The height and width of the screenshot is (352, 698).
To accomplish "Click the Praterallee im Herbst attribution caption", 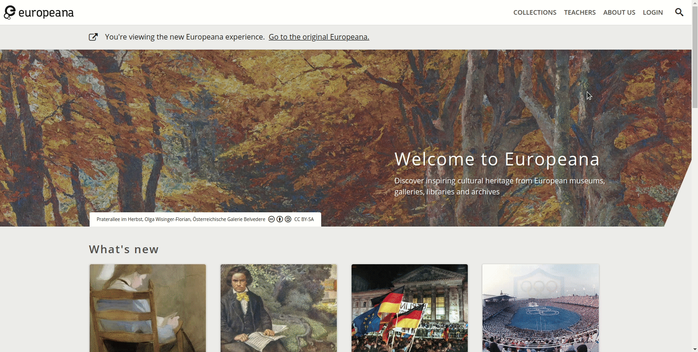I will 181,219.
